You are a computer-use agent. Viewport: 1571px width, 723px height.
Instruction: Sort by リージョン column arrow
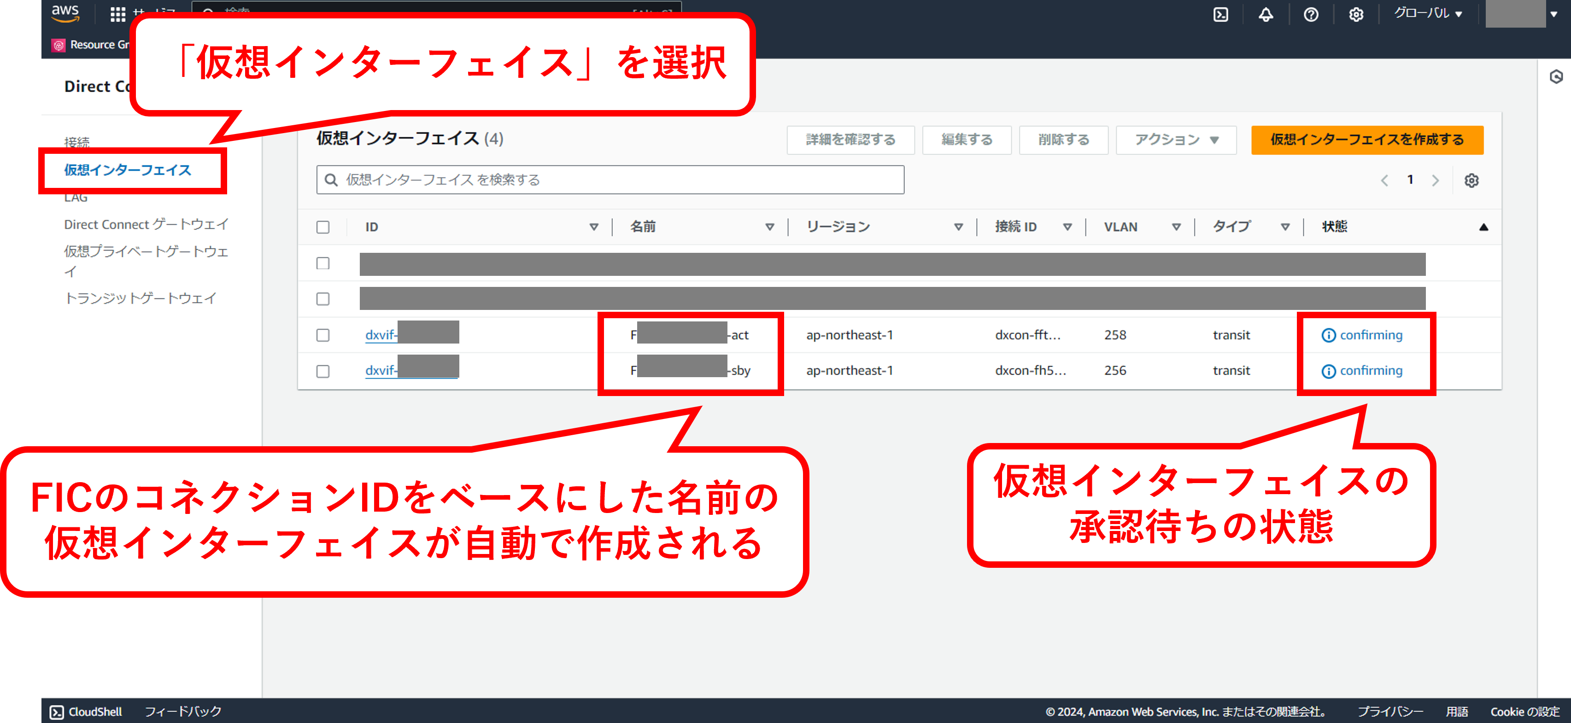point(958,227)
